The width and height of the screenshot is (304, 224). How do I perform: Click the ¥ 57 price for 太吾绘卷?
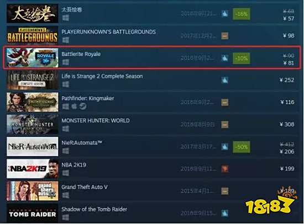(289, 19)
